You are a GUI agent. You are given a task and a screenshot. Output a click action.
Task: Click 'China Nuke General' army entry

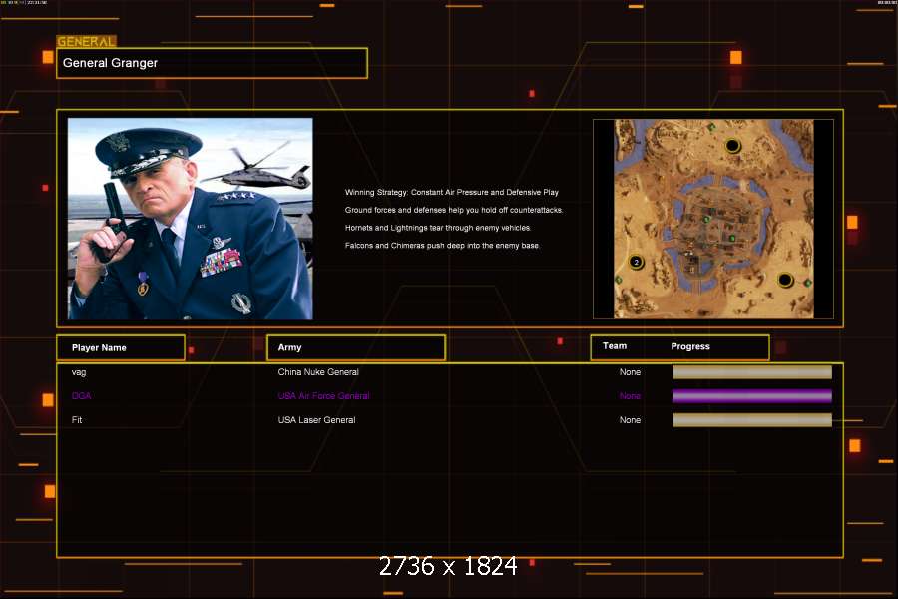[318, 372]
